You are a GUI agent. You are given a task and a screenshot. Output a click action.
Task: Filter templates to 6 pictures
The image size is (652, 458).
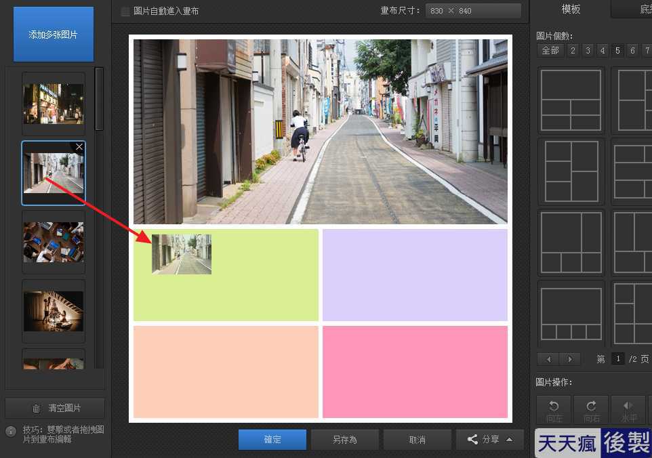click(632, 51)
